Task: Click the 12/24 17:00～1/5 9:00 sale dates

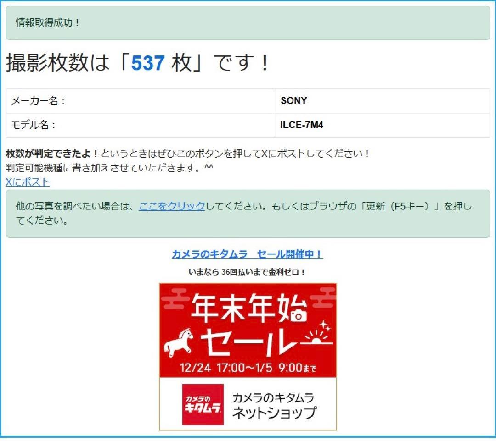Action: [248, 368]
